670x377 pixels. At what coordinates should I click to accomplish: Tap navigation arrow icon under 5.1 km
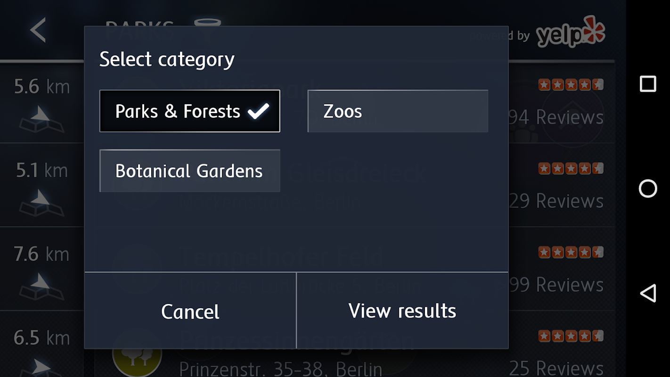(x=41, y=203)
